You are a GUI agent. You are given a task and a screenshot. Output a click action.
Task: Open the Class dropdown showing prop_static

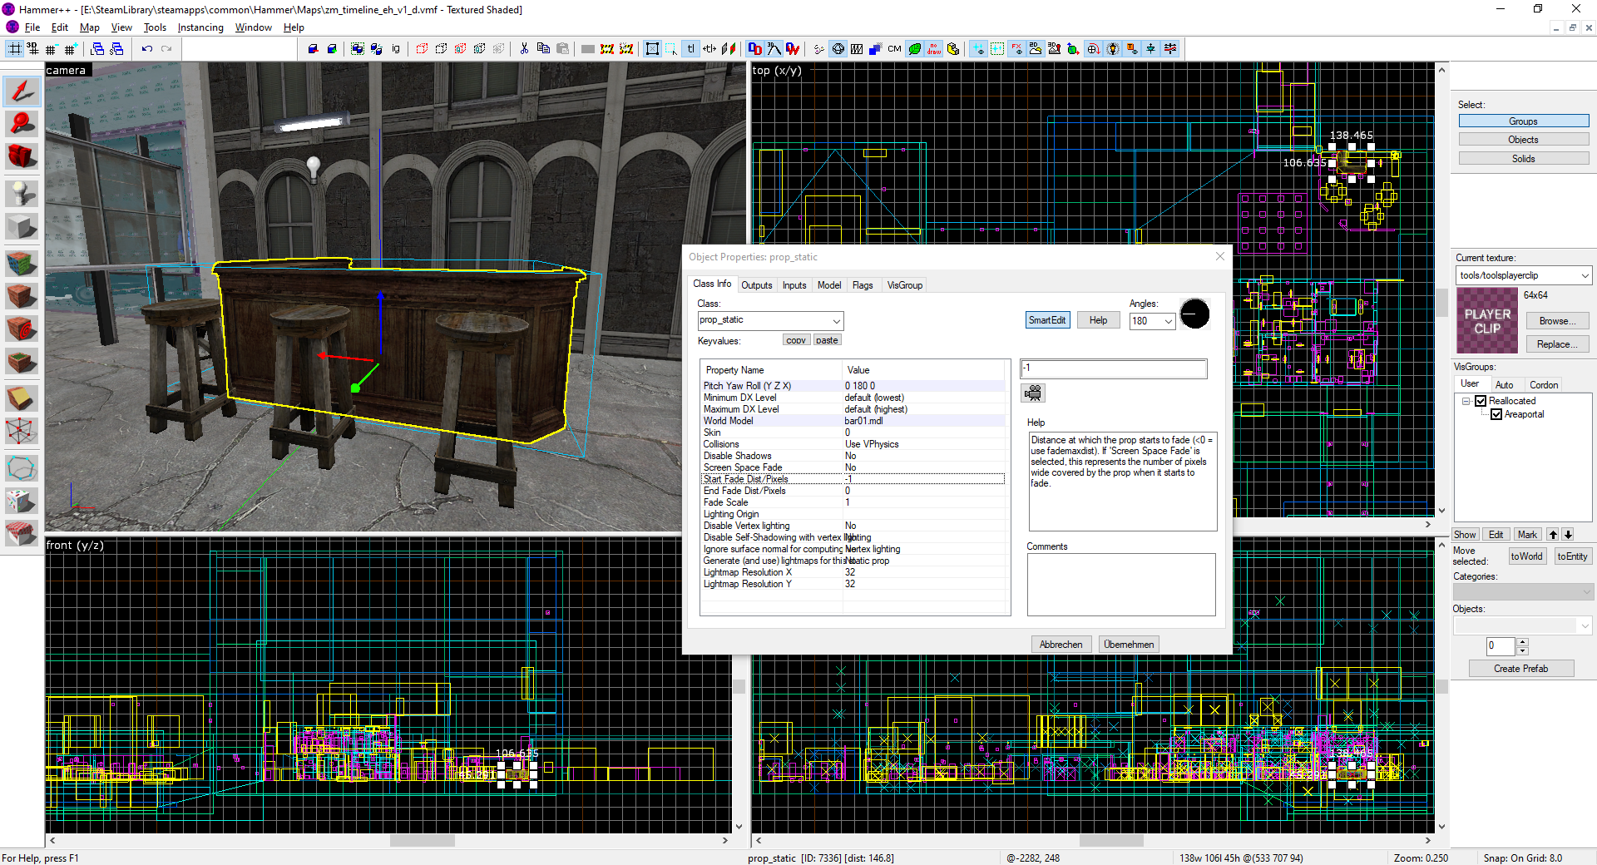tap(836, 321)
